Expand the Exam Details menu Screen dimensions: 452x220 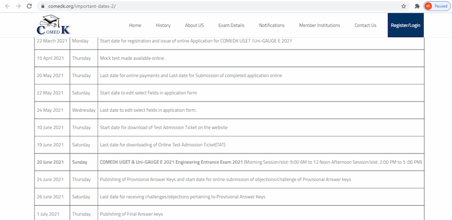pyautogui.click(x=231, y=25)
